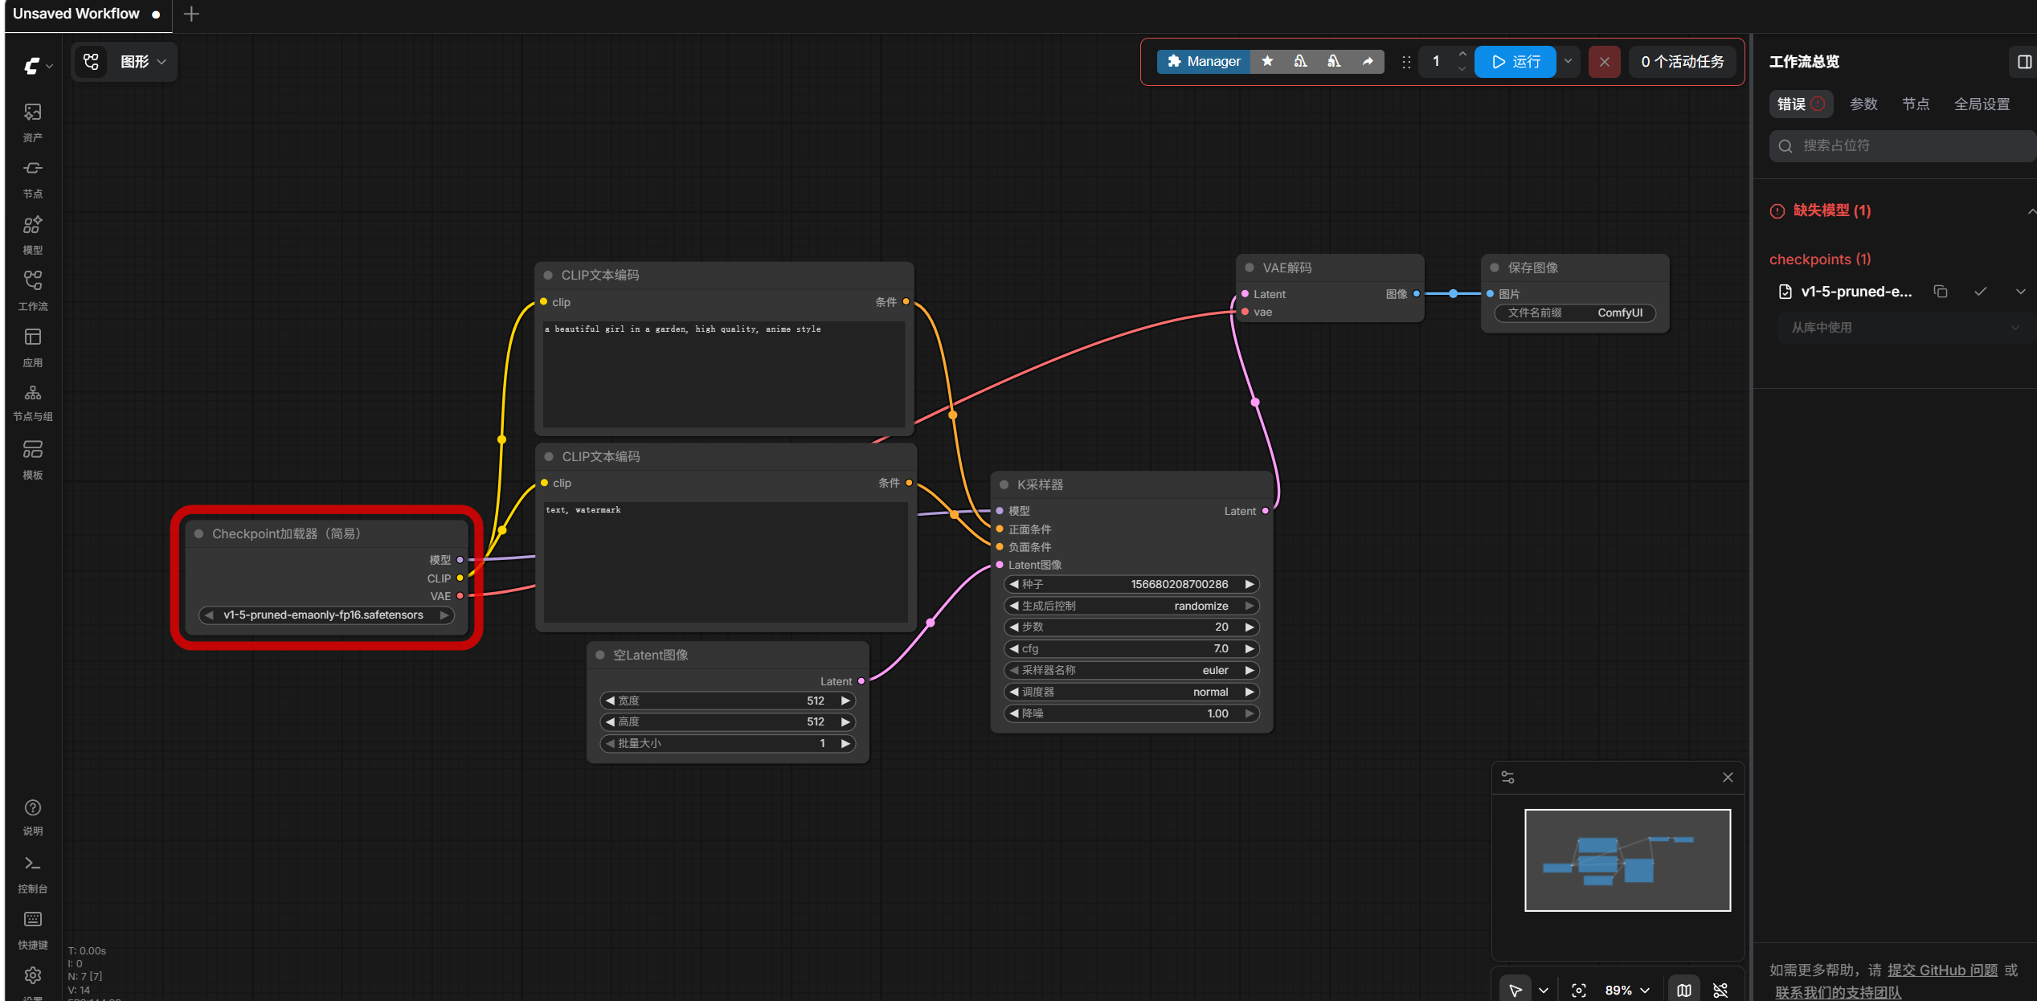
Task: Open the 采样器名称 euler selector
Action: coord(1131,670)
